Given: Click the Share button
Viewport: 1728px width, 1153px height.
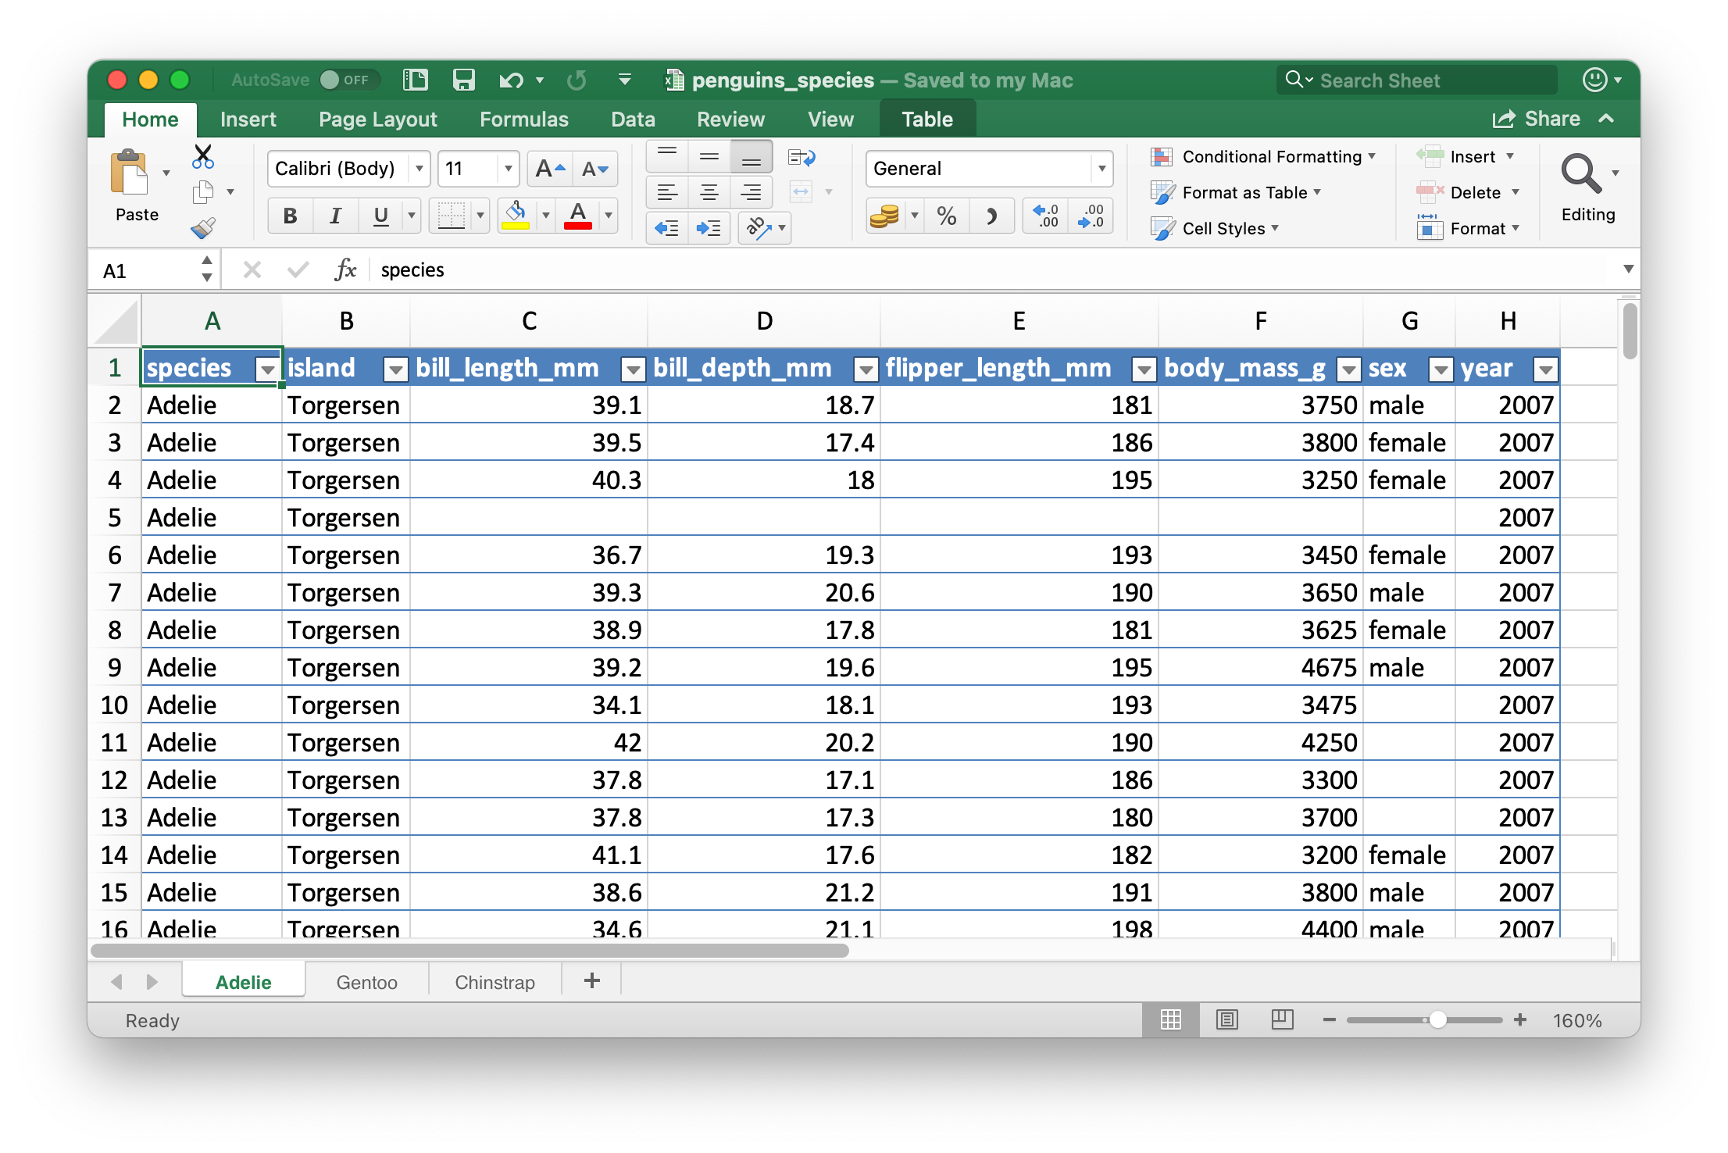Looking at the screenshot, I should point(1537,119).
